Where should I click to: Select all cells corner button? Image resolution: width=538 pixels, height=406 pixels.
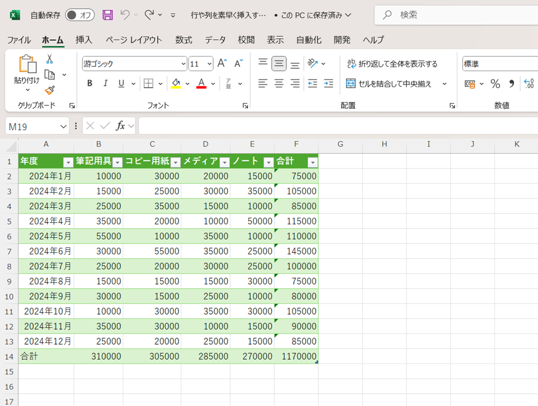coord(11,147)
